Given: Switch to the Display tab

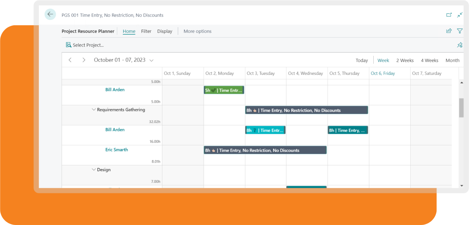Looking at the screenshot, I should click(165, 31).
